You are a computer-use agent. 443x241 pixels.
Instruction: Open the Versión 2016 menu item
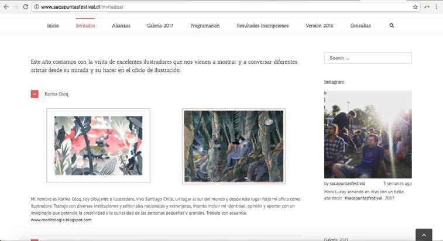tap(320, 26)
